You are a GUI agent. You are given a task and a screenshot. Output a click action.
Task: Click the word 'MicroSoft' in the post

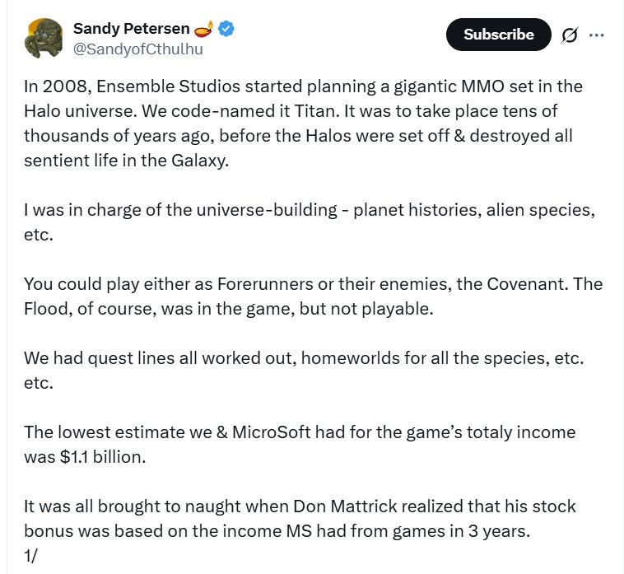tap(271, 432)
